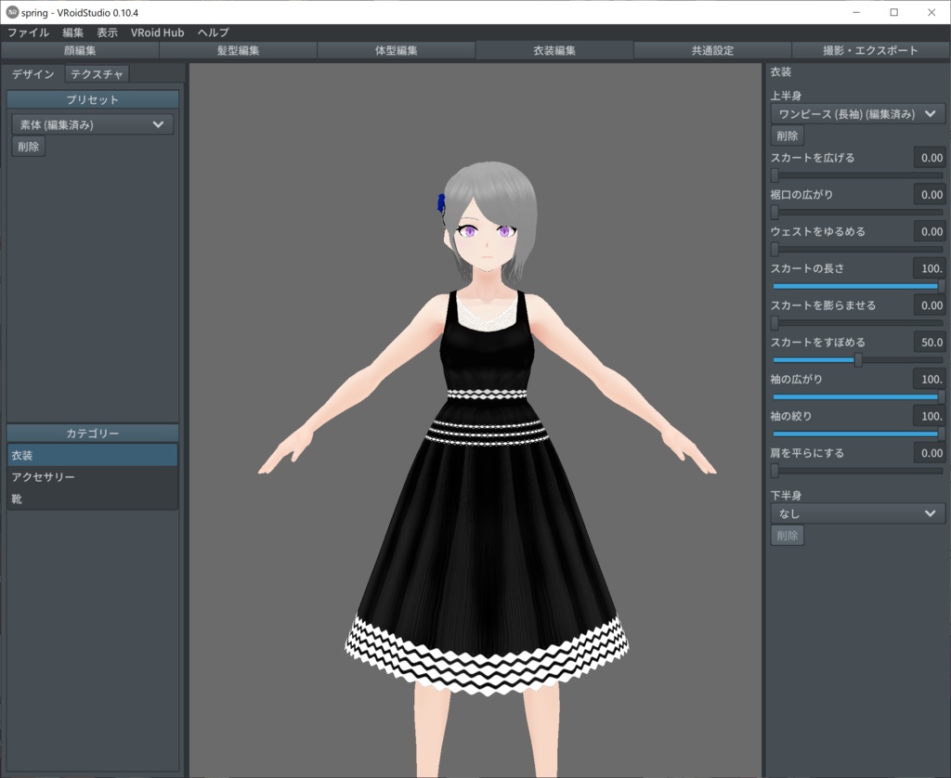Adjust the スカートの長さ slider

pyautogui.click(x=854, y=287)
